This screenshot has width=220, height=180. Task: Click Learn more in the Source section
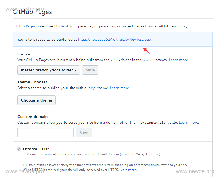click(x=178, y=60)
